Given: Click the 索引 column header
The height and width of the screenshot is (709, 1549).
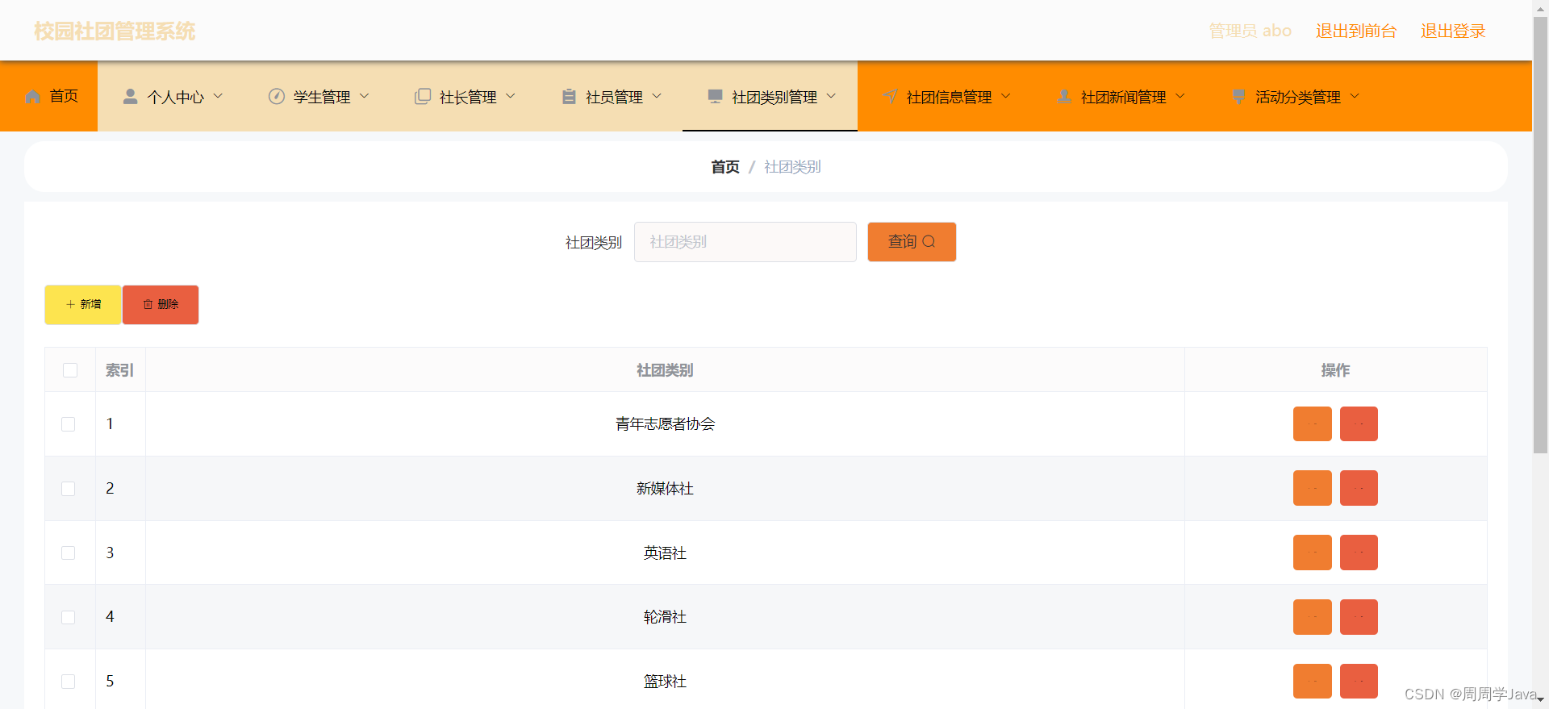Looking at the screenshot, I should 120,370.
